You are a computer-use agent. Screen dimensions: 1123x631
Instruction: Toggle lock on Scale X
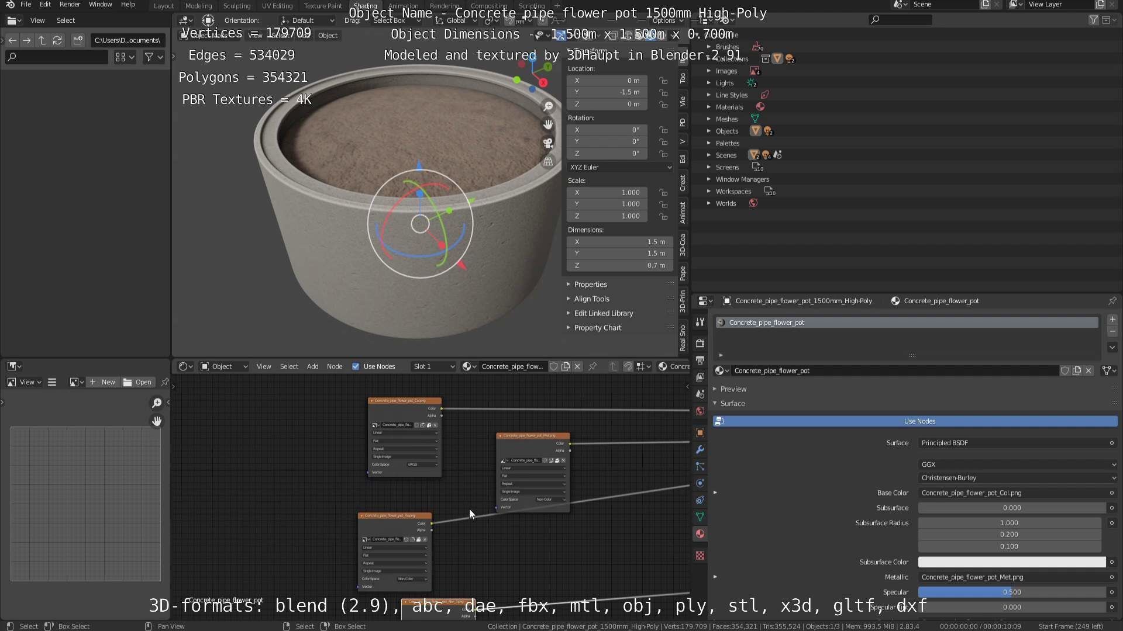tap(663, 192)
